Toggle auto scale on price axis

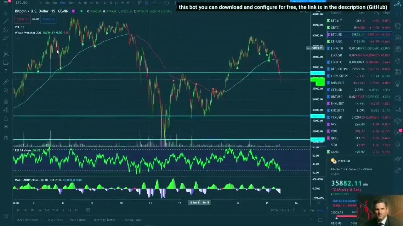[320, 210]
